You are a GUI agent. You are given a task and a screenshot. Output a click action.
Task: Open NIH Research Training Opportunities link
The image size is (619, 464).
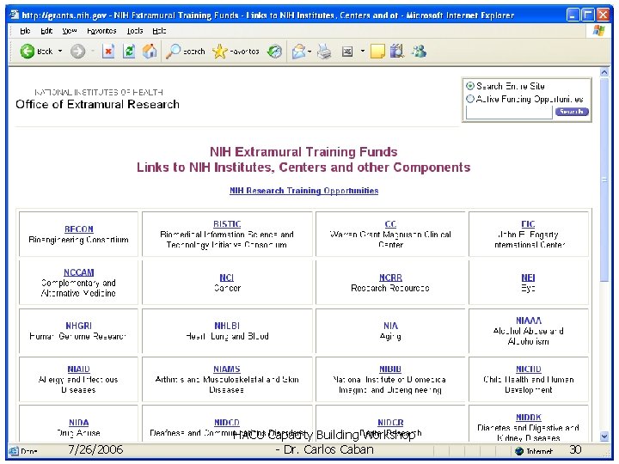pos(304,191)
